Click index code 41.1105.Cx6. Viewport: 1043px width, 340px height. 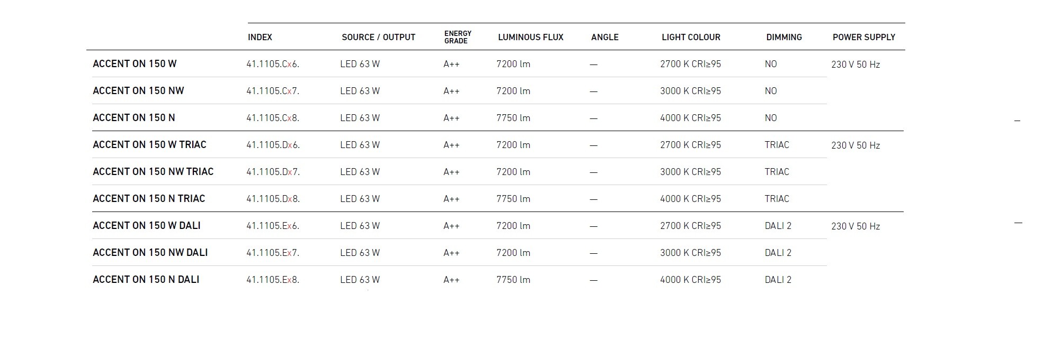(273, 64)
